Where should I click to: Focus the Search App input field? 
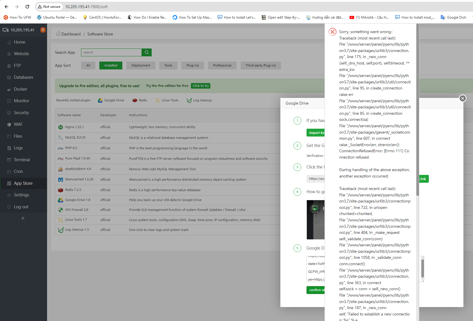[x=111, y=52]
